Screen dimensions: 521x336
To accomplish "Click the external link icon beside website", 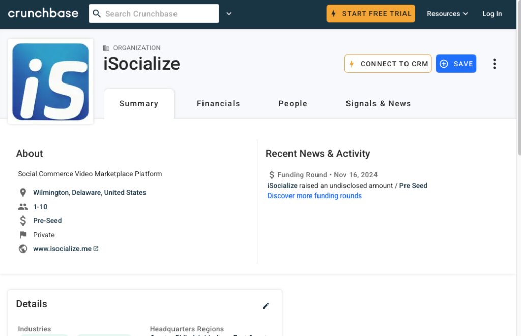I will point(96,248).
